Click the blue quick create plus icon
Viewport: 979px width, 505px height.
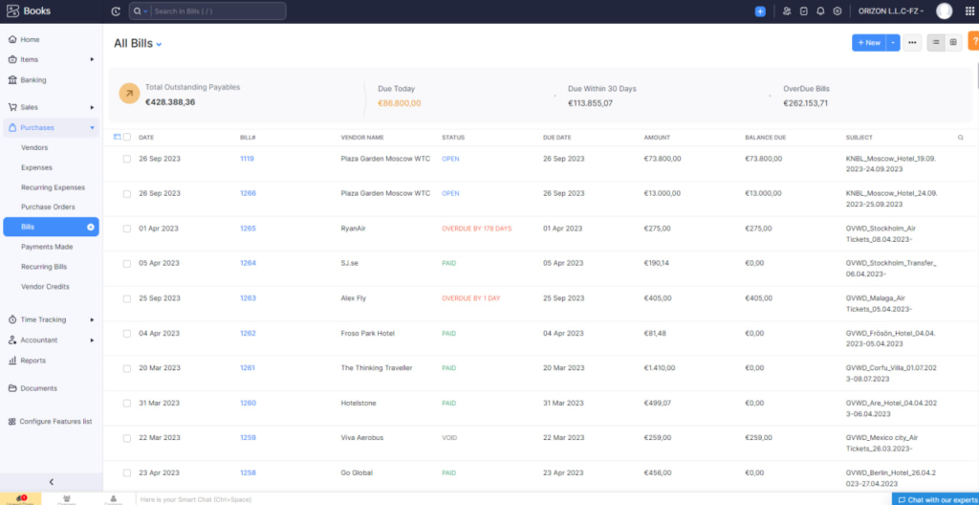tap(760, 11)
